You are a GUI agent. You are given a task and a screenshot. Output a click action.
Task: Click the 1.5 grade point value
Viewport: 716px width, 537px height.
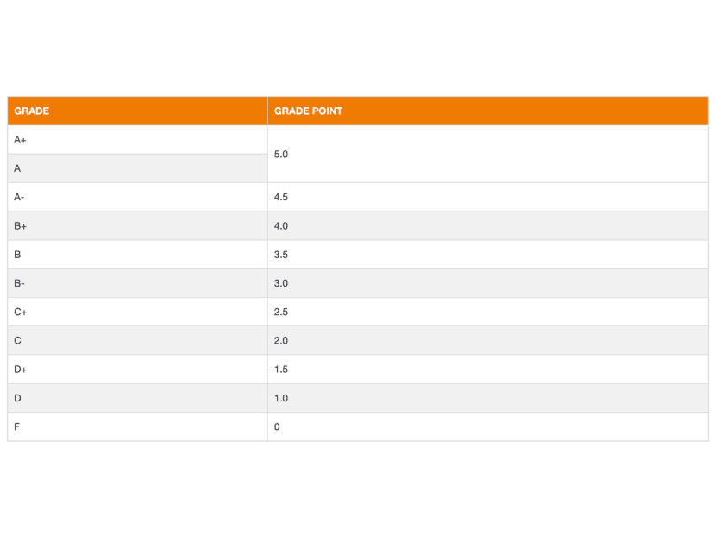coord(281,370)
